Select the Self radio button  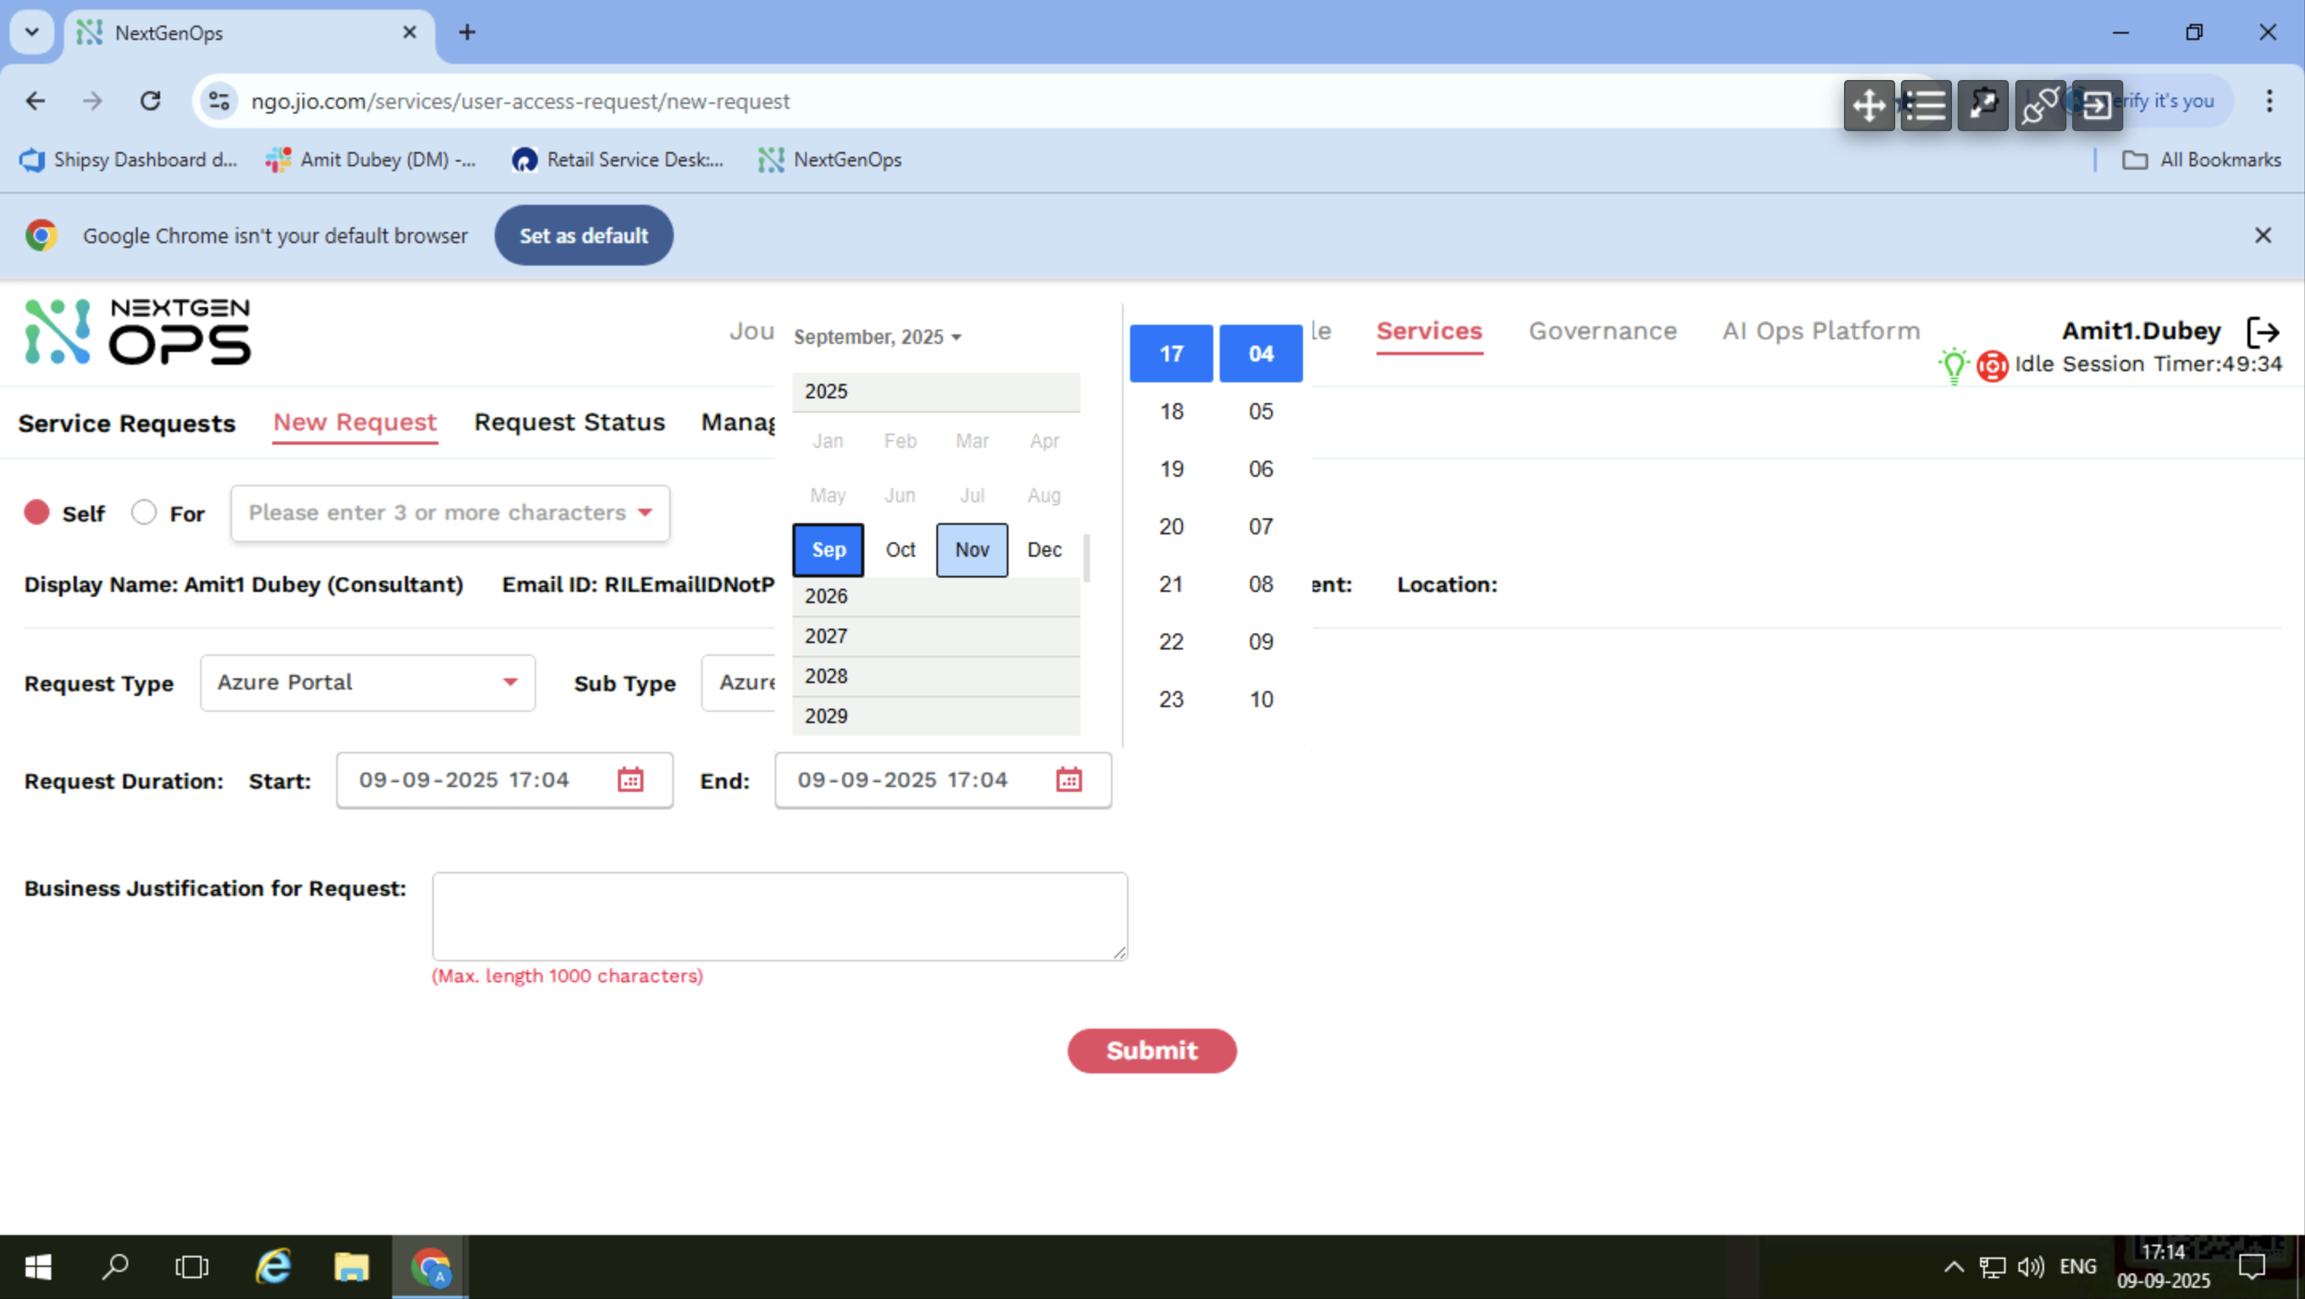tap(37, 512)
